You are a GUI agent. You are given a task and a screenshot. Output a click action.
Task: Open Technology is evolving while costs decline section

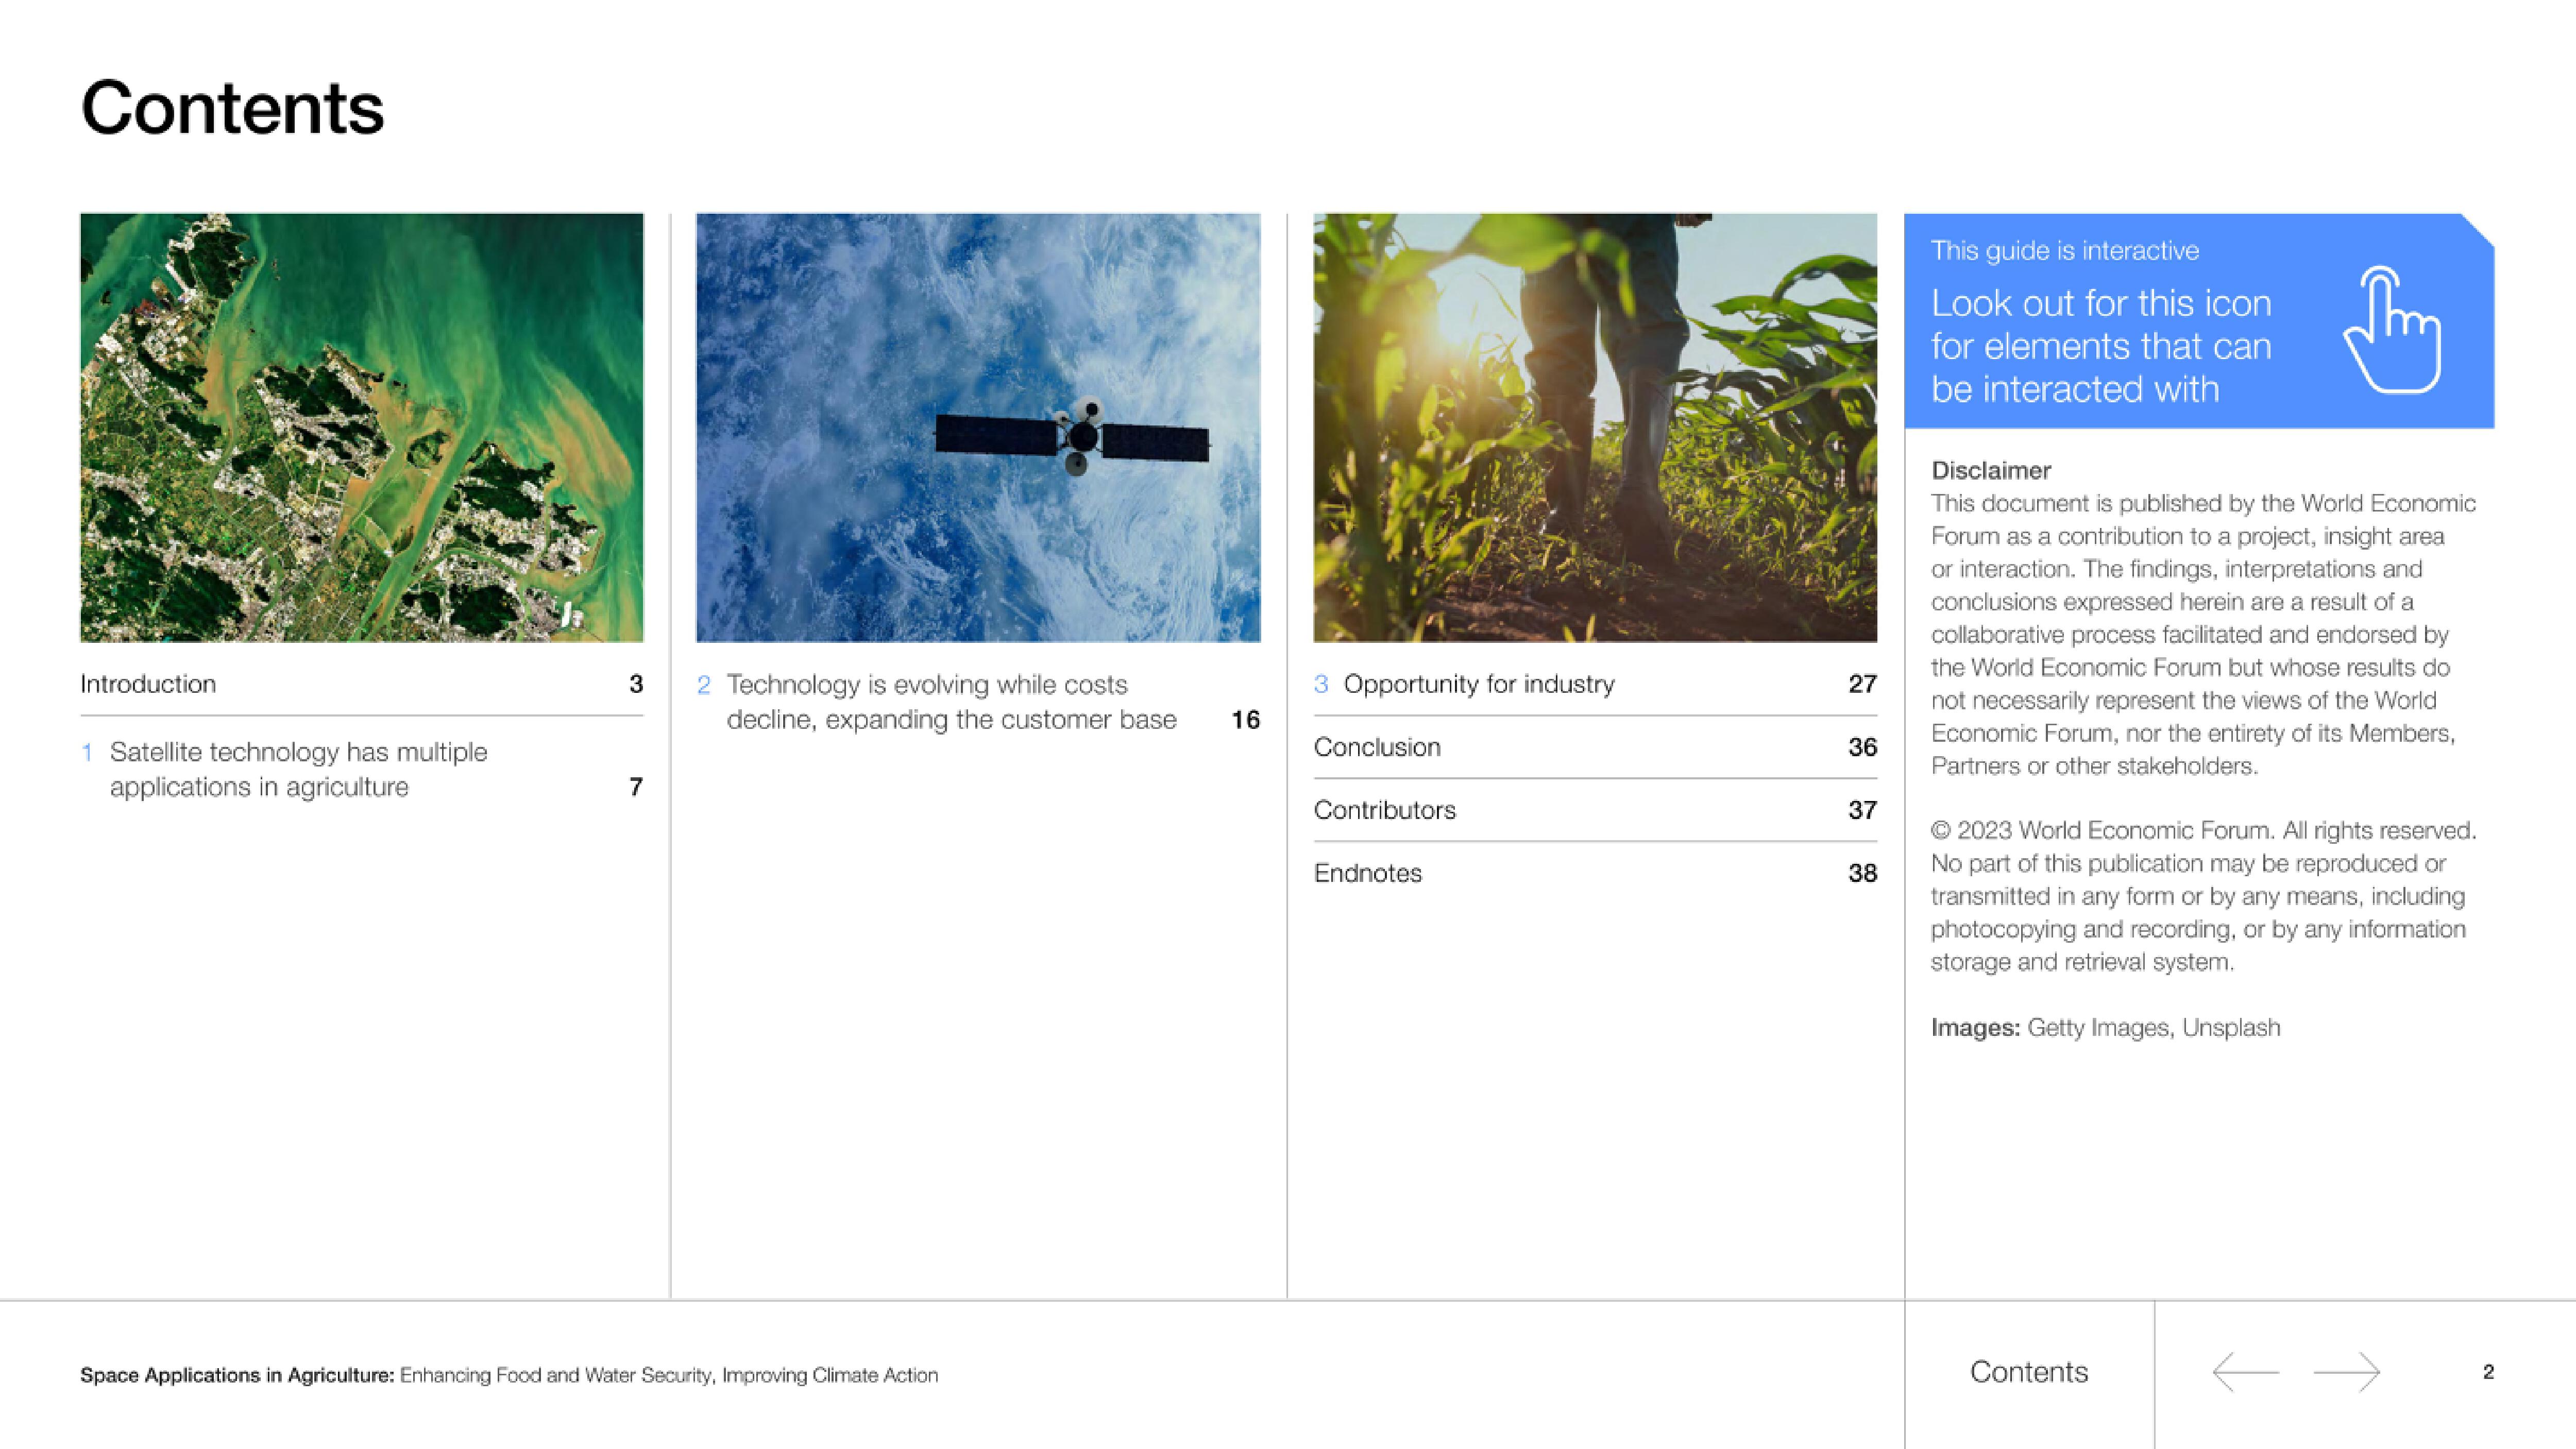tap(978, 702)
